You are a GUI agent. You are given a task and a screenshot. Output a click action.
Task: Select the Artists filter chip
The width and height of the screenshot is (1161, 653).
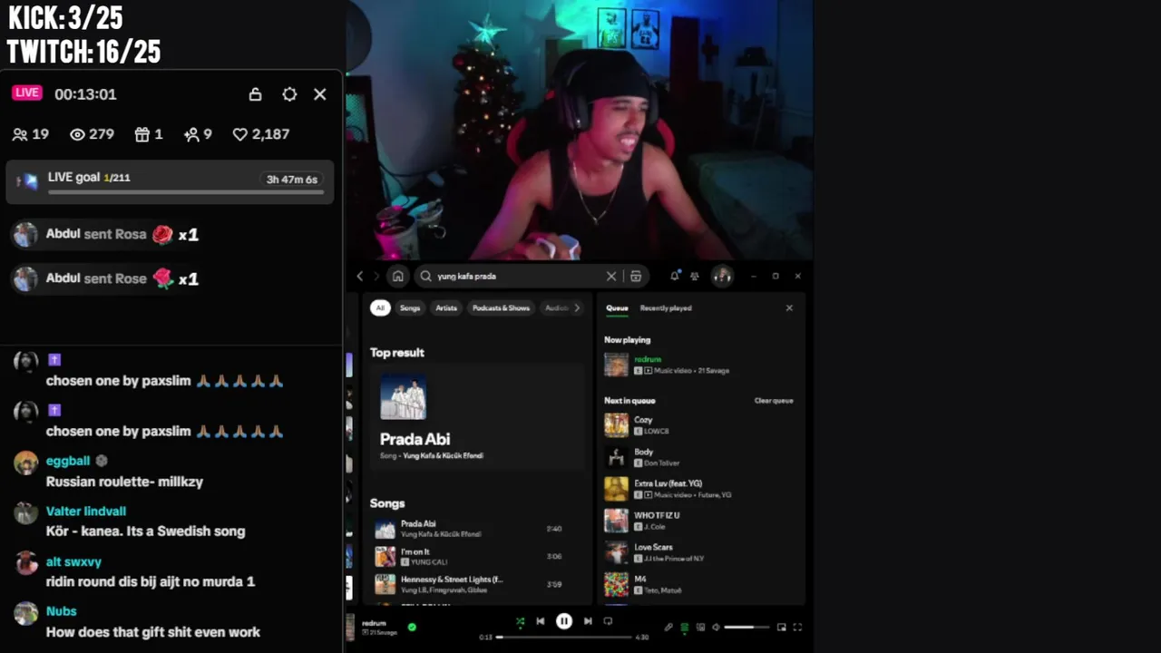(x=446, y=308)
